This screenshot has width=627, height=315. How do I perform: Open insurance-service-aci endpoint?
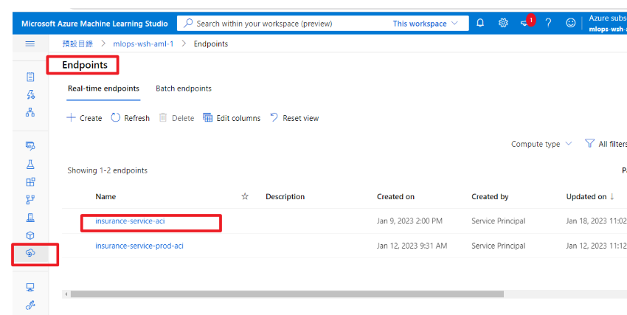coord(130,221)
